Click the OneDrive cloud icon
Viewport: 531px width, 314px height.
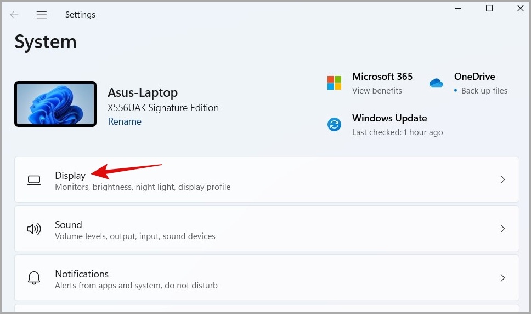pyautogui.click(x=436, y=83)
